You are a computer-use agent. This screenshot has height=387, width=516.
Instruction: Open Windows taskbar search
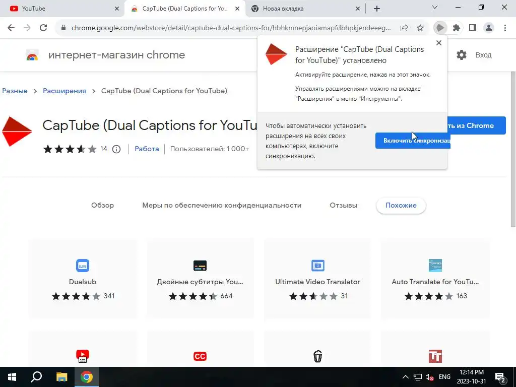pos(36,377)
